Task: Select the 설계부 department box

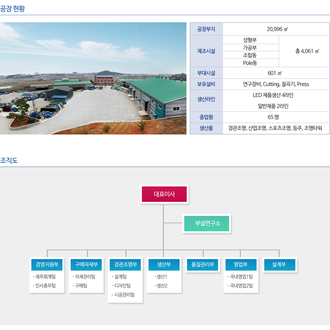Action: [279, 265]
